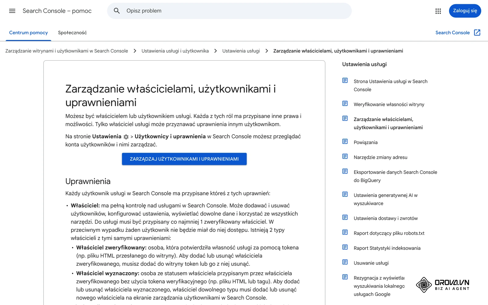Screen dimensions: 488x305
Task: Click Zarządzanie witrynami i użytkownikami breadcrumb
Action: [x=66, y=51]
